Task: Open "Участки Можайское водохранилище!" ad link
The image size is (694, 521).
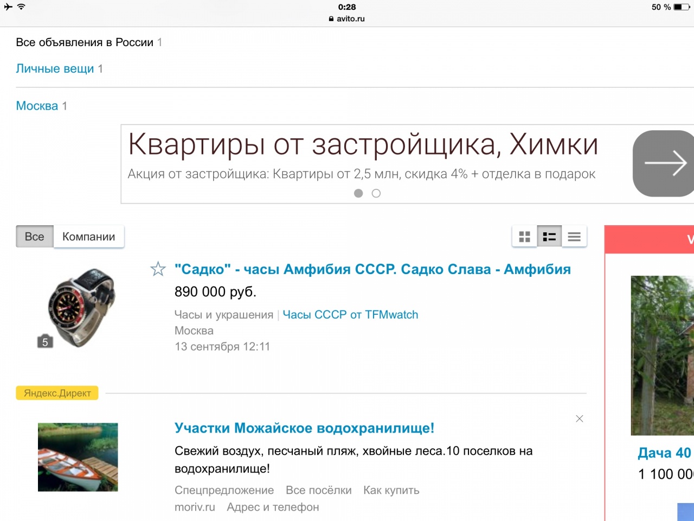Action: point(304,428)
